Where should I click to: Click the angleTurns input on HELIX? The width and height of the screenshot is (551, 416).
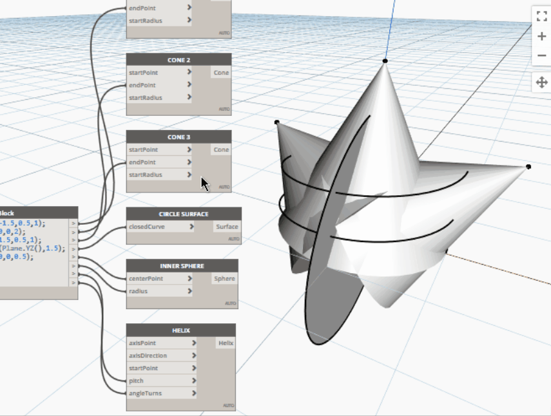[x=161, y=393]
